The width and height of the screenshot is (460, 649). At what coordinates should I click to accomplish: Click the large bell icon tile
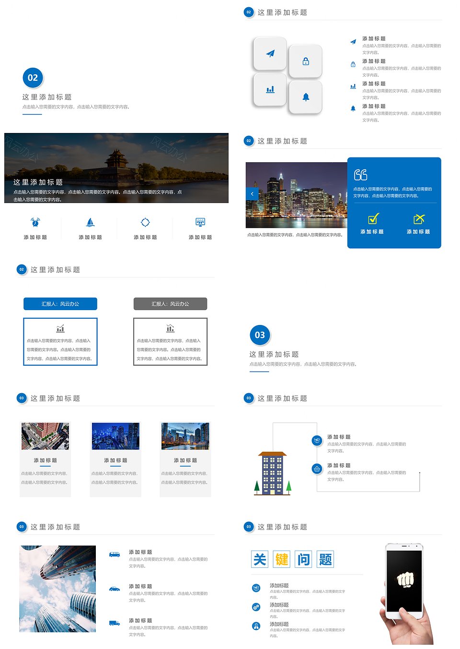point(306,97)
